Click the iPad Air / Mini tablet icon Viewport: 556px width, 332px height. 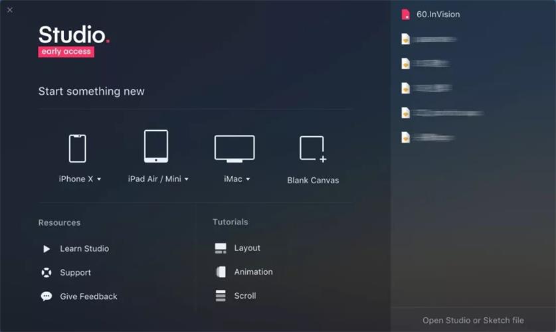[x=156, y=146]
